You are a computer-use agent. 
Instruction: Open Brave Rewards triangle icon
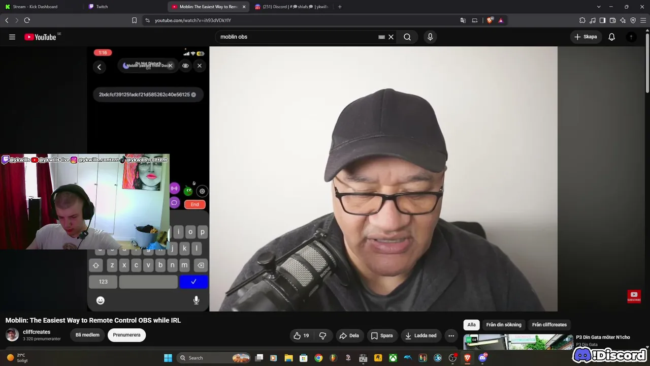coord(501,20)
